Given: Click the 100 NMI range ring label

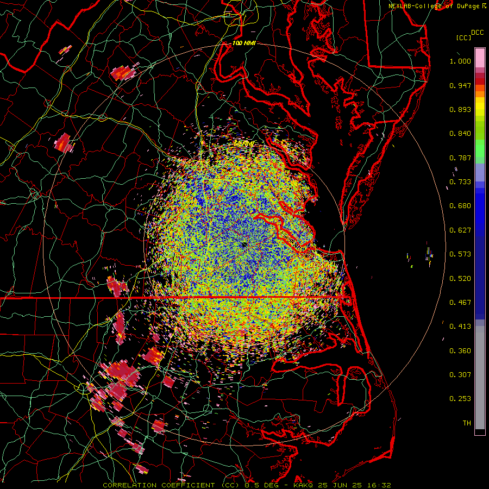Looking at the screenshot, I should tap(244, 43).
